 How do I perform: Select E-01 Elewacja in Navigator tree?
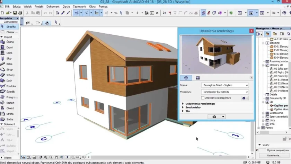pyautogui.click(x=281, y=46)
